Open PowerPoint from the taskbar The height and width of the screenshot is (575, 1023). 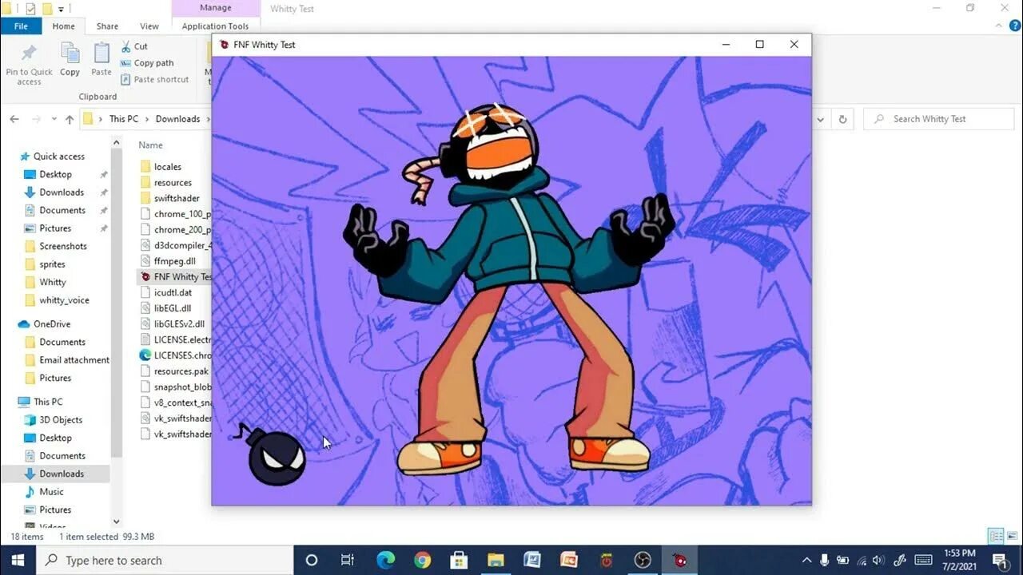pyautogui.click(x=569, y=560)
